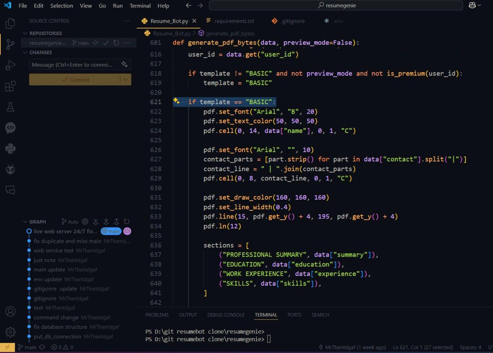The height and width of the screenshot is (353, 493).
Task: Go forward with the navigation arrow
Action: 200,5
